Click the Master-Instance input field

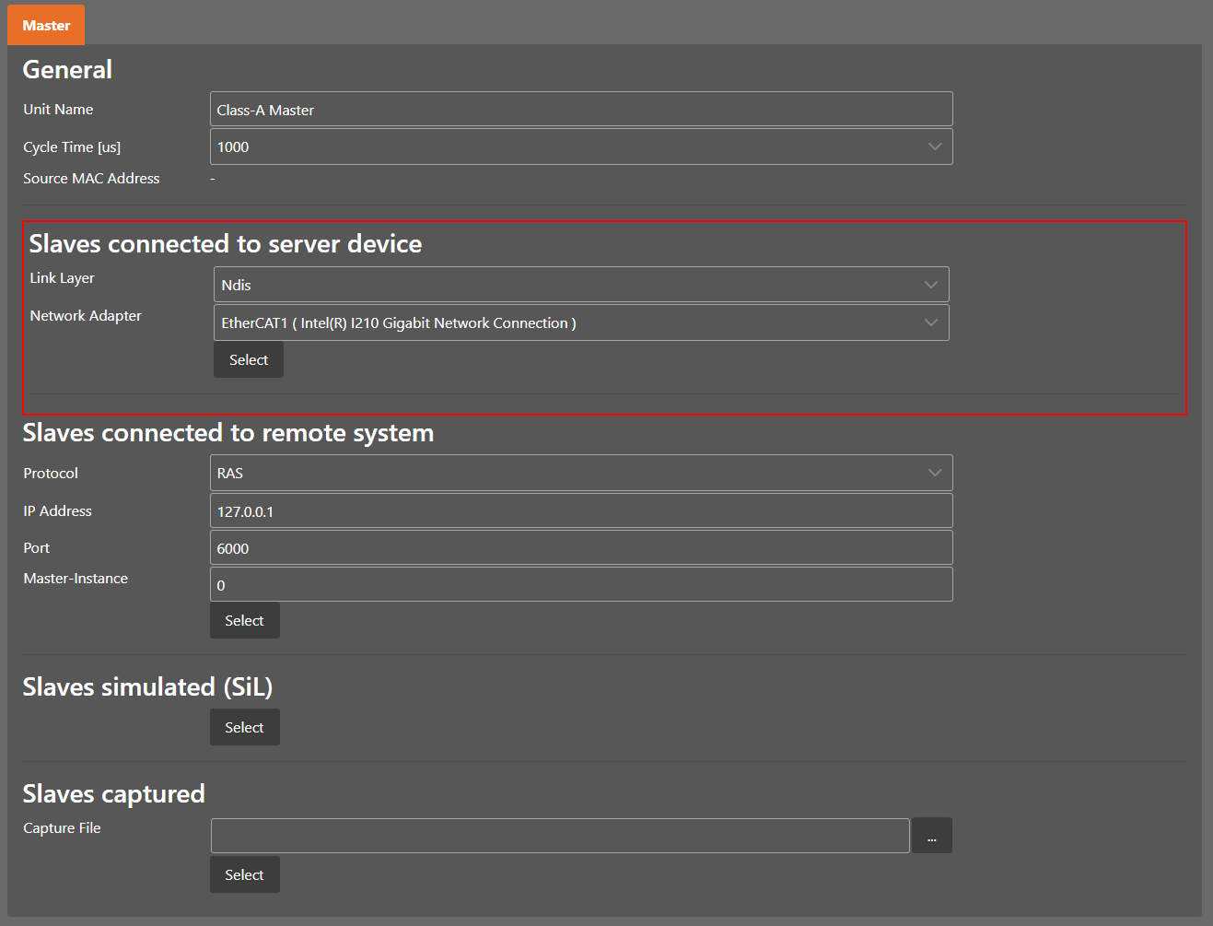coord(580,584)
